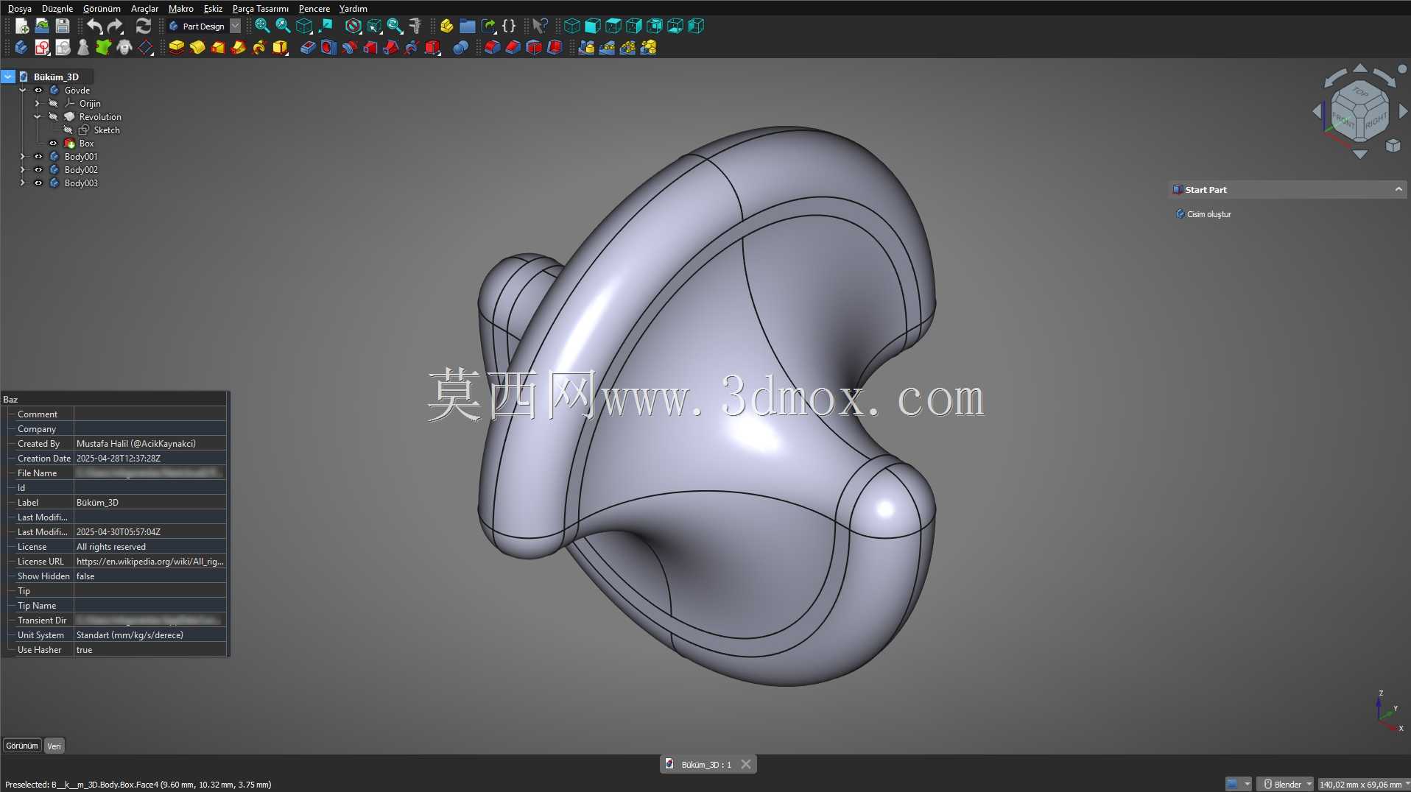Click the Cisim oluştur link

click(1208, 214)
